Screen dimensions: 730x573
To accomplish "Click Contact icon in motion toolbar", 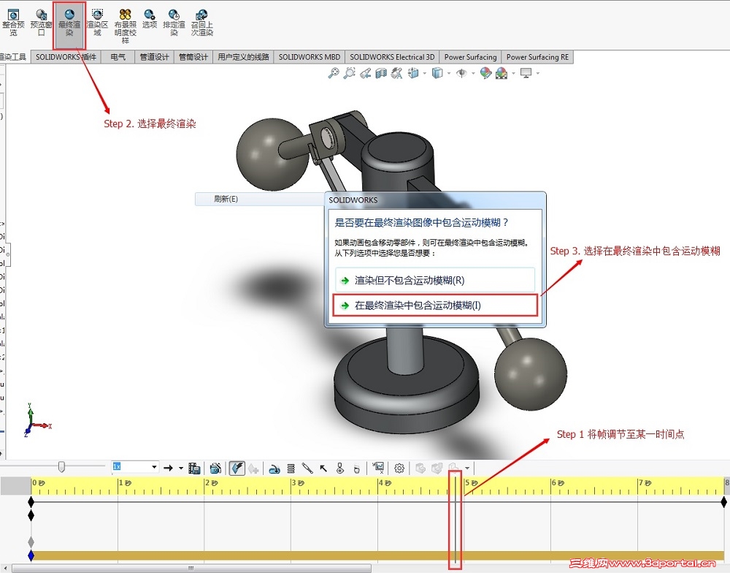I will point(340,468).
